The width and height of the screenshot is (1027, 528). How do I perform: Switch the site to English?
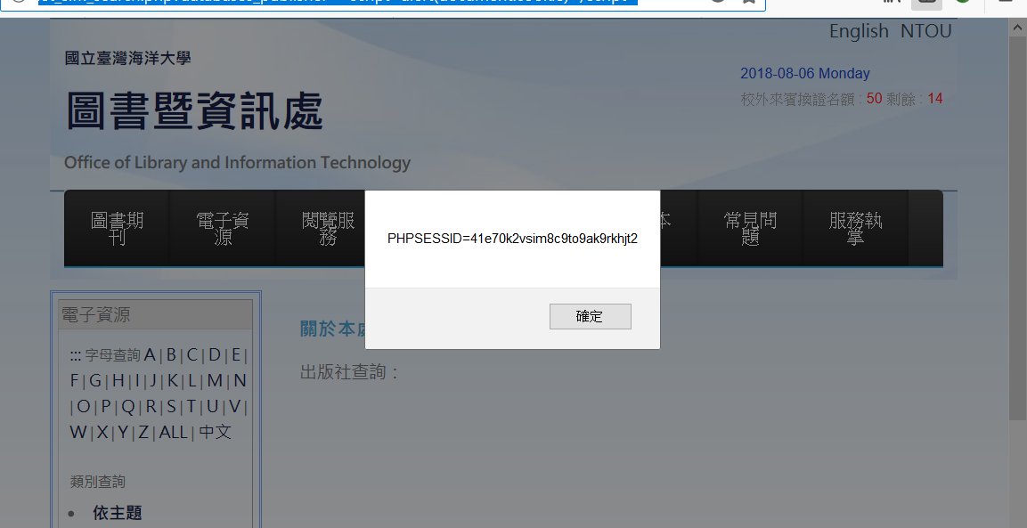pyautogui.click(x=859, y=31)
